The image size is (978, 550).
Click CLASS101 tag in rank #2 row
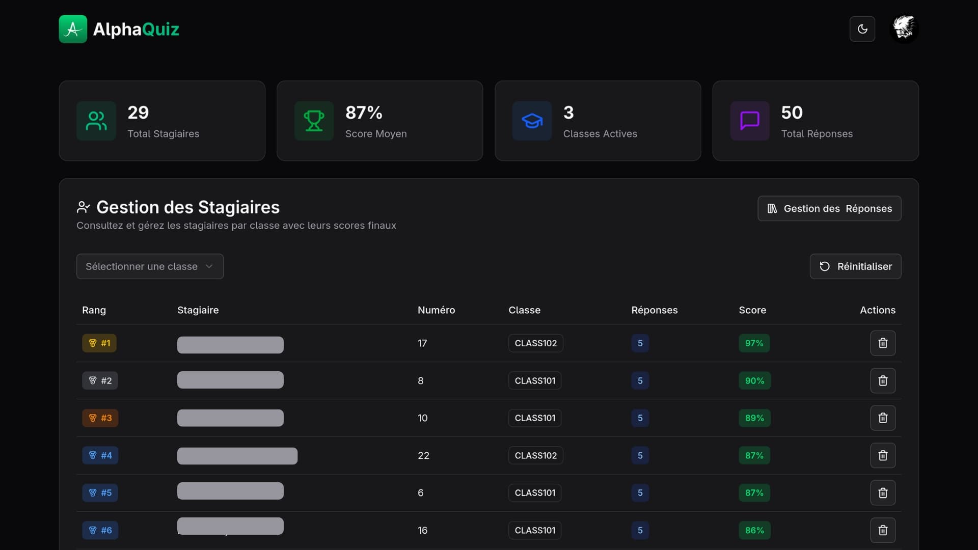(535, 380)
